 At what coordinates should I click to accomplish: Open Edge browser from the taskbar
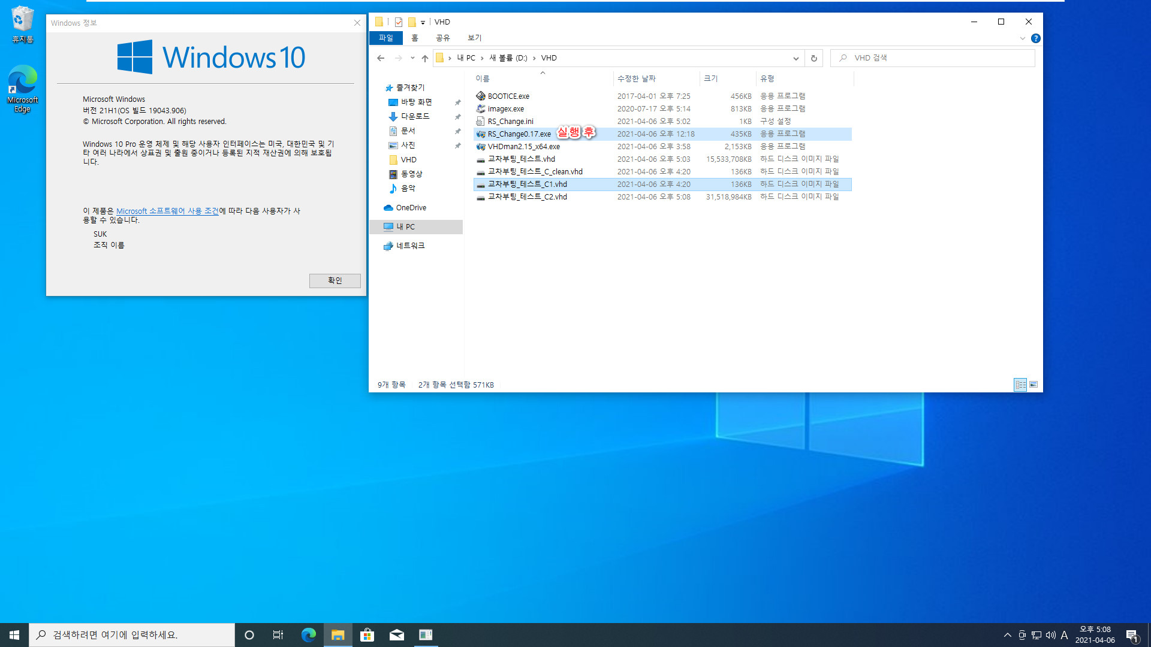pyautogui.click(x=308, y=635)
